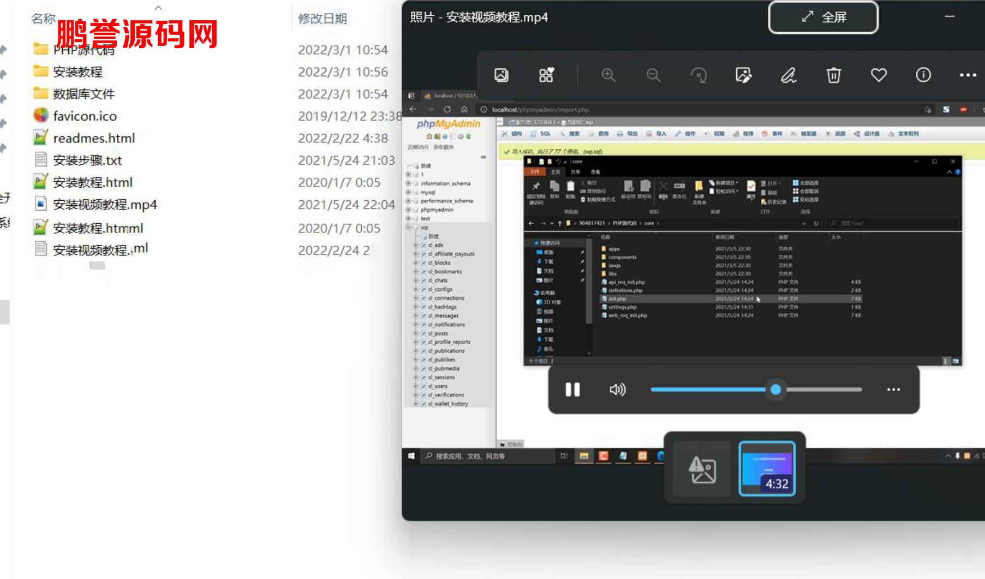Add to favorites with the heart icon
This screenshot has width=985, height=579.
coord(879,75)
